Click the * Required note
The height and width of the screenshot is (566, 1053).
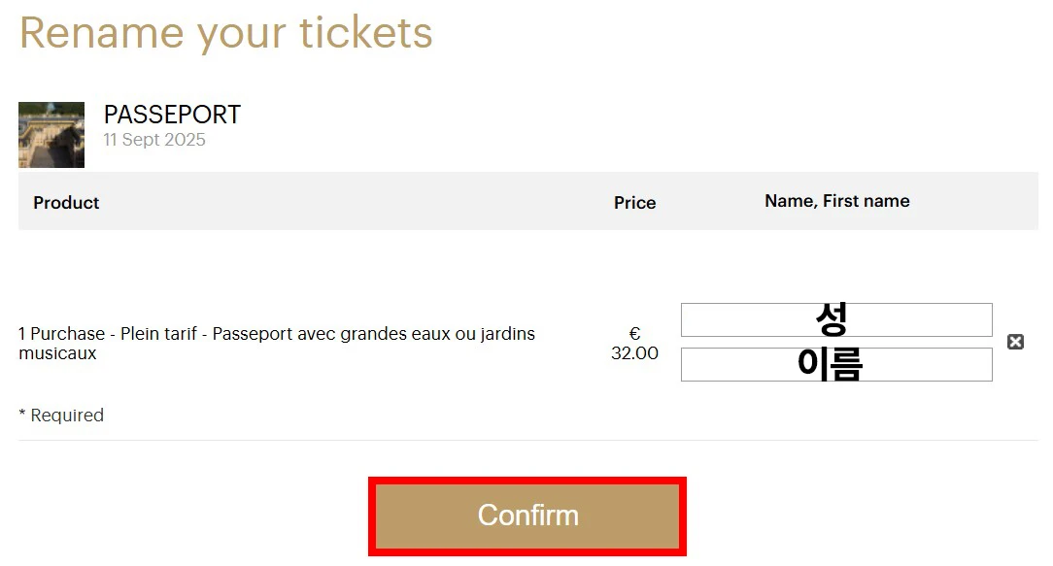pyautogui.click(x=61, y=416)
